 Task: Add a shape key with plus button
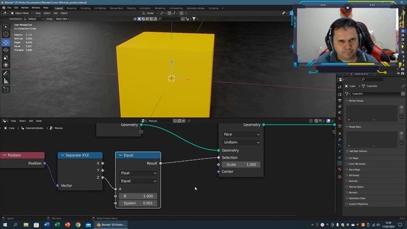point(401,133)
